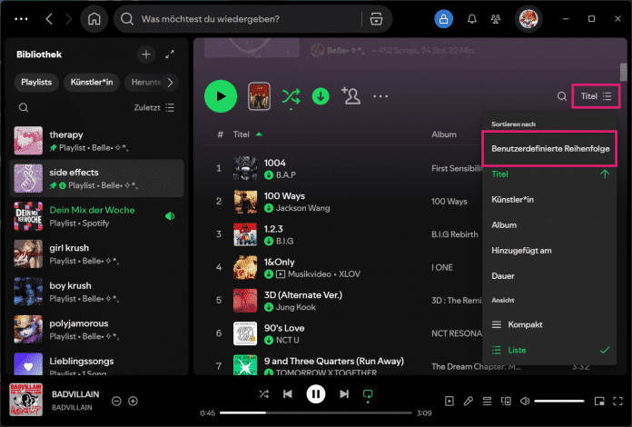Click the green download playlist icon

tap(321, 95)
